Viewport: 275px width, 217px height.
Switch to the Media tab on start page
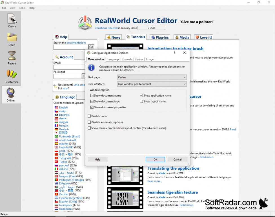[x=182, y=37]
